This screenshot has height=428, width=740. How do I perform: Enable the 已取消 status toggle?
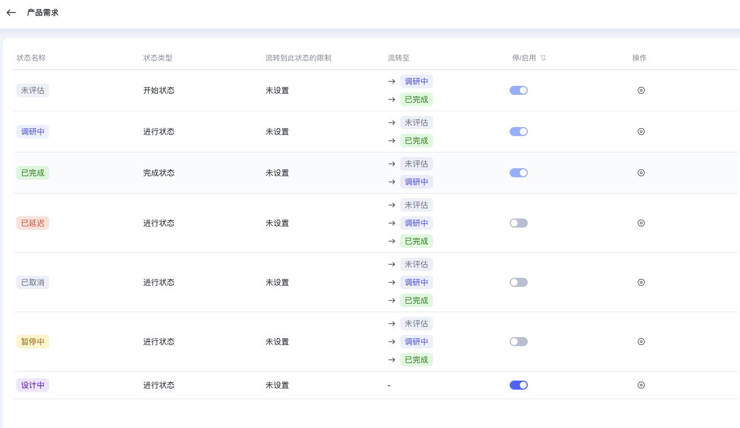(x=518, y=282)
